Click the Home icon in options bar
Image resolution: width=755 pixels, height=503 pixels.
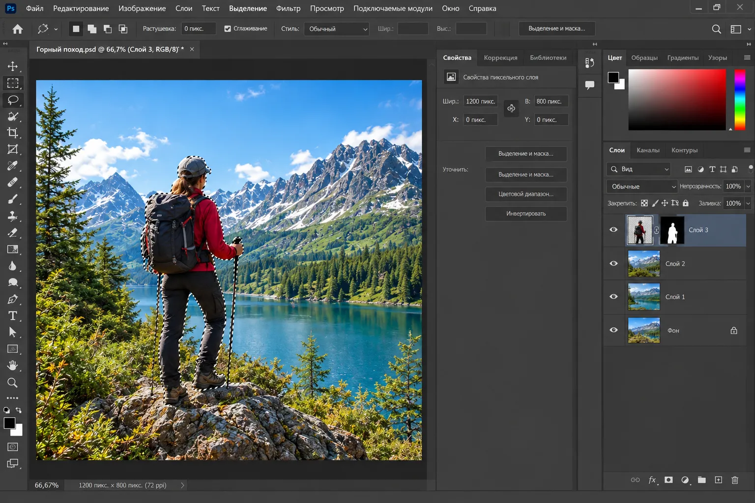pyautogui.click(x=18, y=29)
